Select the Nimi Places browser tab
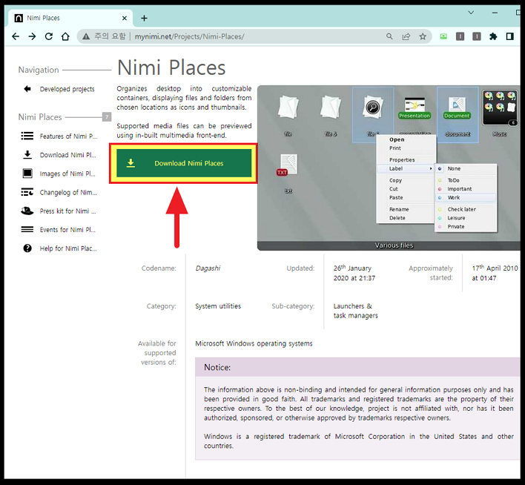 pos(70,18)
